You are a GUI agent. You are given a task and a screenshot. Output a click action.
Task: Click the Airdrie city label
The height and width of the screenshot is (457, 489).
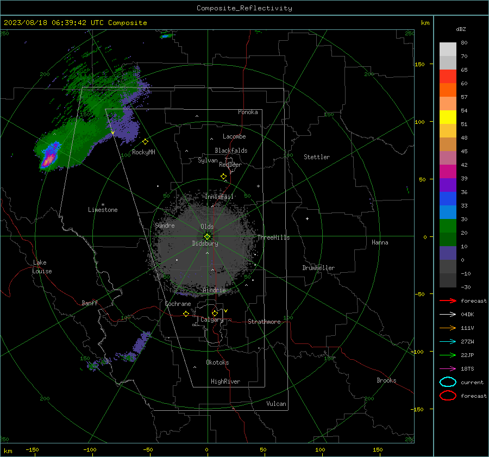pyautogui.click(x=214, y=290)
